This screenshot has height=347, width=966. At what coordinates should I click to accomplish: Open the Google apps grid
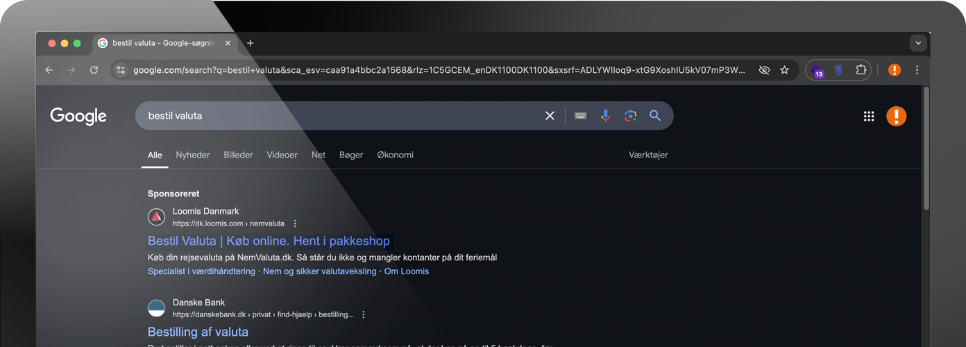pos(869,116)
